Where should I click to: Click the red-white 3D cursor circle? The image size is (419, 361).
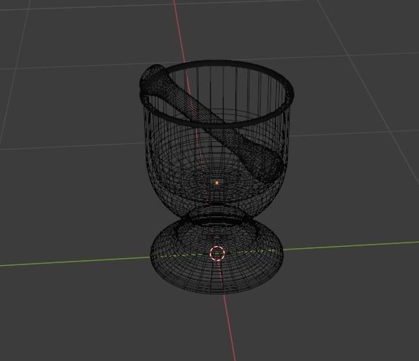click(217, 253)
